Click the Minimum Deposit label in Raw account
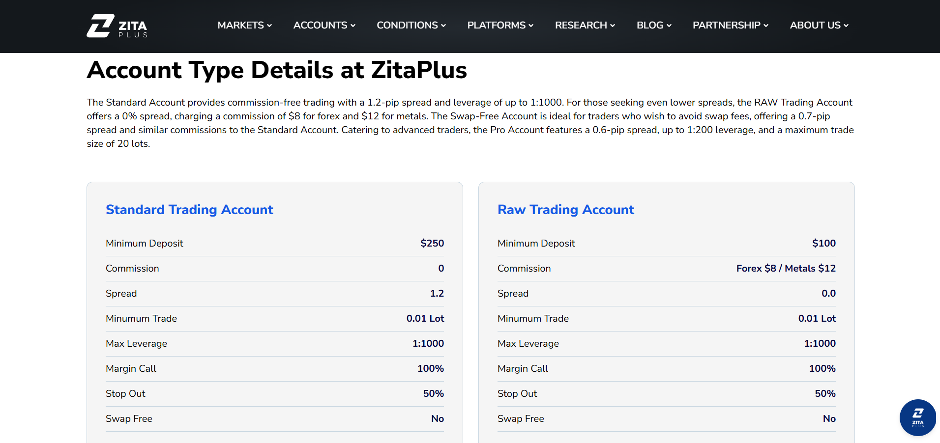 pos(536,243)
